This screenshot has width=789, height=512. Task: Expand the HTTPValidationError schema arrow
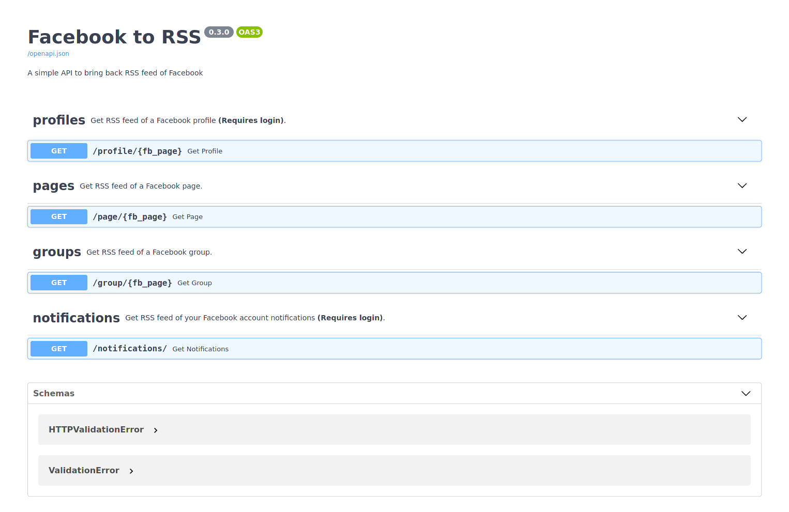(x=156, y=430)
